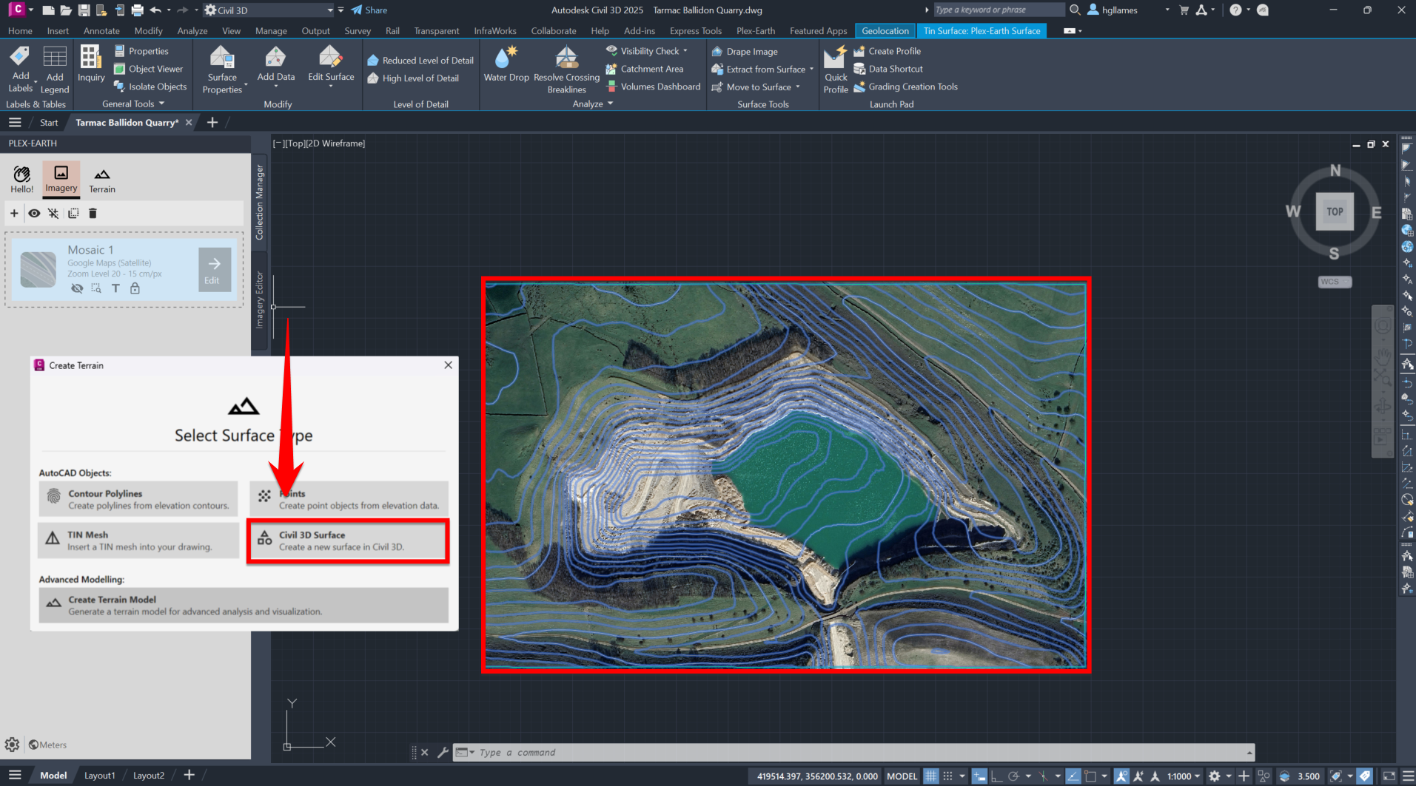The image size is (1416, 786).
Task: Choose Civil 3D Surface option
Action: [x=348, y=541]
